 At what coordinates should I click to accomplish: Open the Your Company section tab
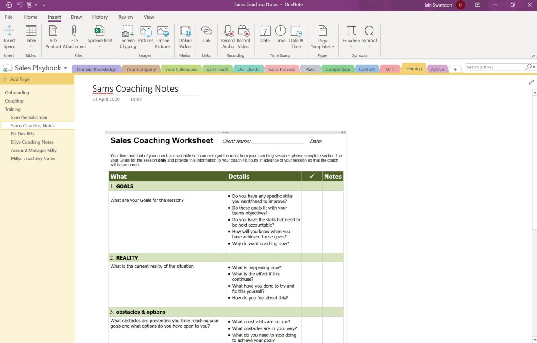pyautogui.click(x=141, y=69)
